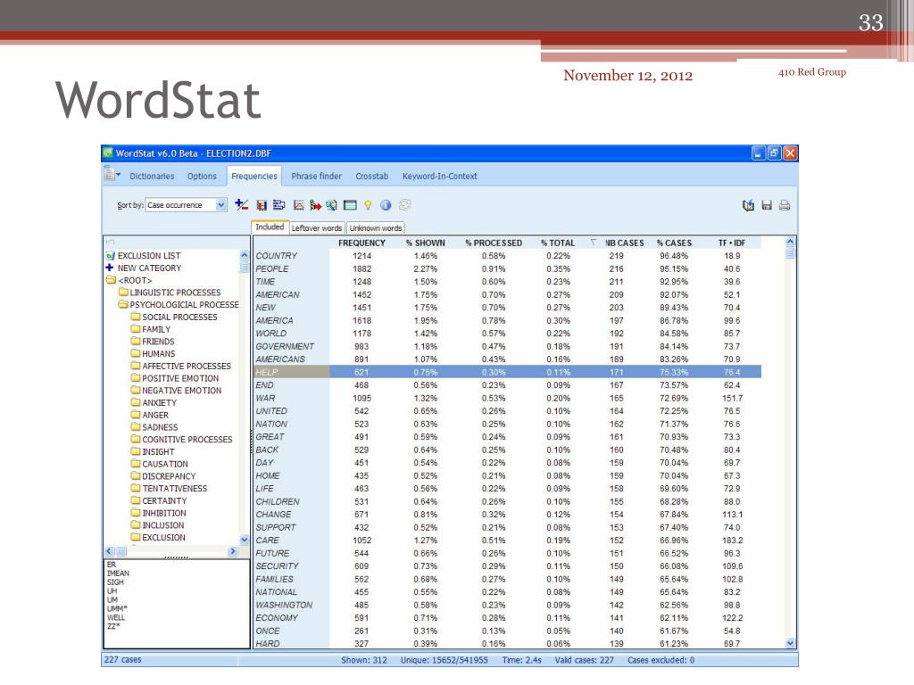Select the highlighted HELP word row
Viewport: 914px width, 685px height.
click(x=507, y=372)
